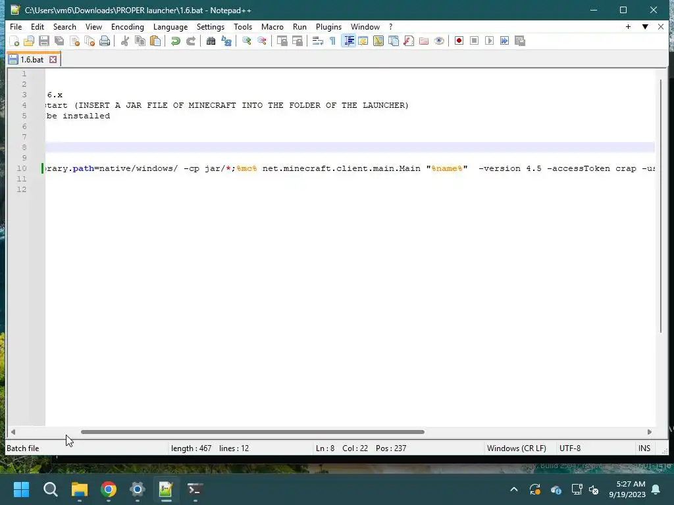Image resolution: width=674 pixels, height=505 pixels.
Task: Click line number 10 in margin
Action: (x=22, y=168)
